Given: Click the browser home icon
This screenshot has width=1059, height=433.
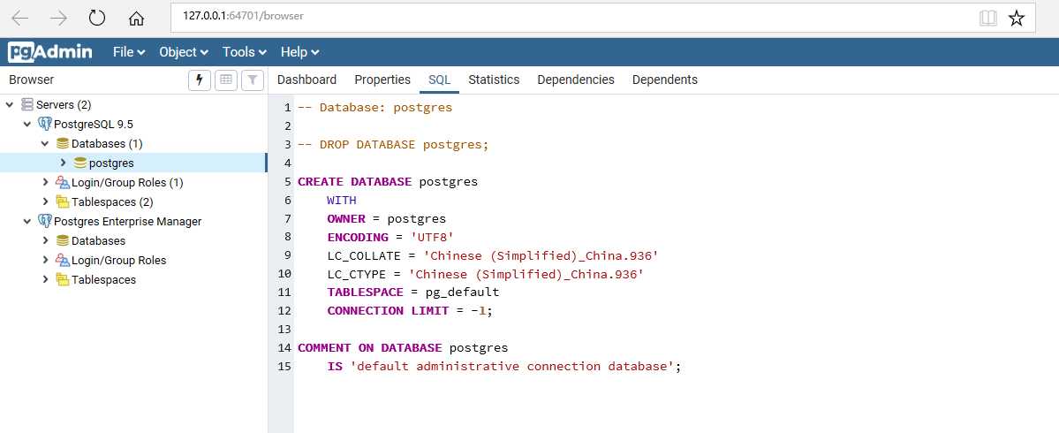Looking at the screenshot, I should click(136, 19).
